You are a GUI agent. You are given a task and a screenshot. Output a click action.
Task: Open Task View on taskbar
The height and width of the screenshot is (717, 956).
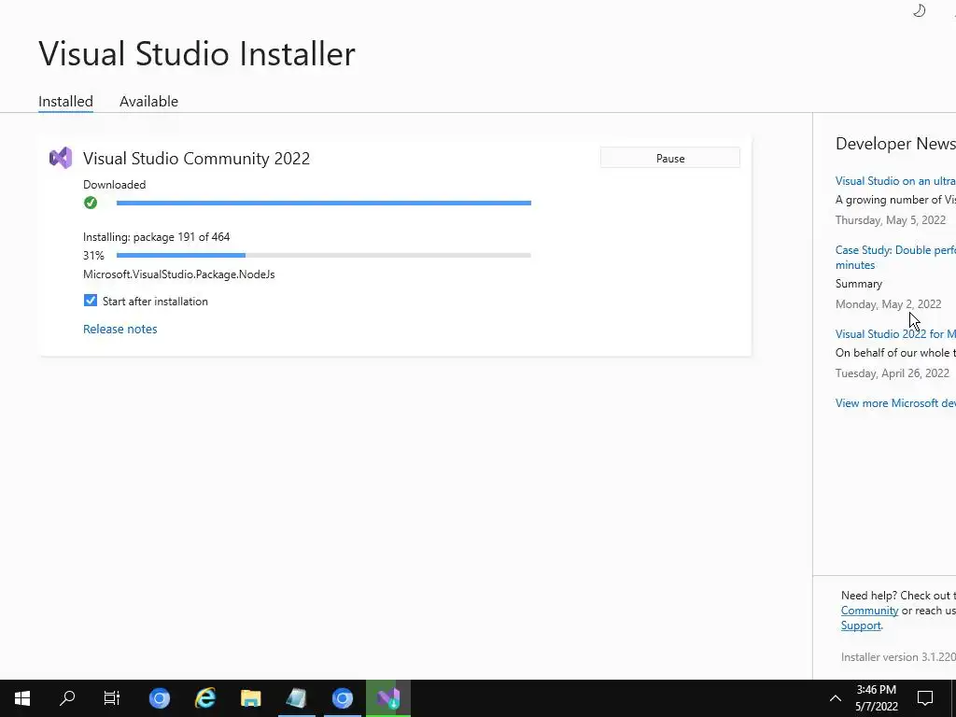[112, 697]
